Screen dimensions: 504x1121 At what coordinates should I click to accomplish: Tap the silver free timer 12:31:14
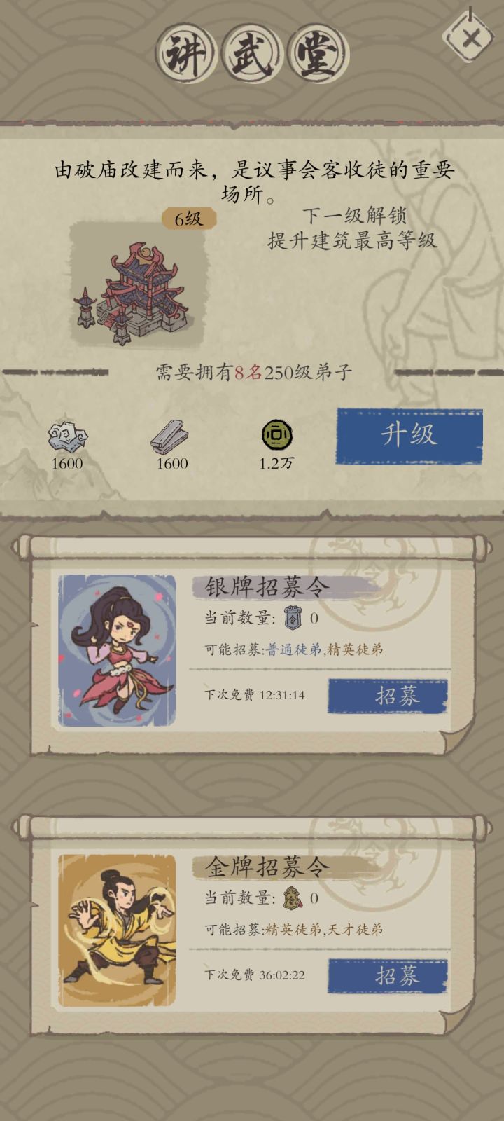click(x=282, y=695)
